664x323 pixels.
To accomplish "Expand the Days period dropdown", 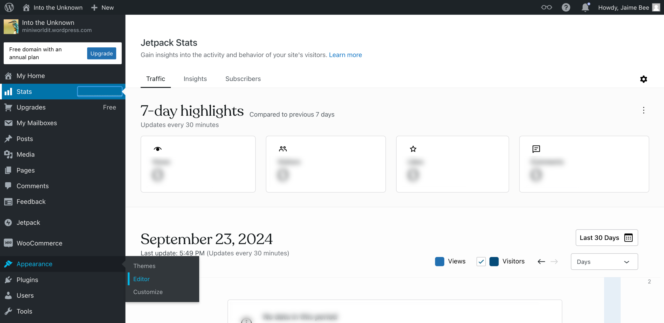I will point(604,262).
